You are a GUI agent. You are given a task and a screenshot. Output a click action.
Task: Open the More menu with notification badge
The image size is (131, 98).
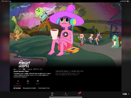tap(79, 94)
